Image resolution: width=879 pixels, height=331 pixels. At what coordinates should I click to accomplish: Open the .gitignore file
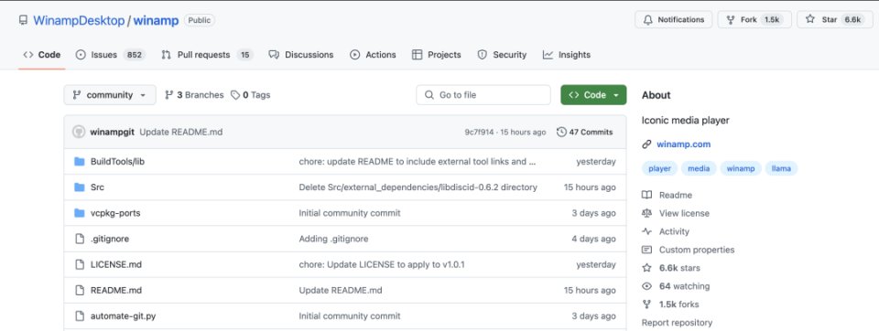(x=110, y=239)
